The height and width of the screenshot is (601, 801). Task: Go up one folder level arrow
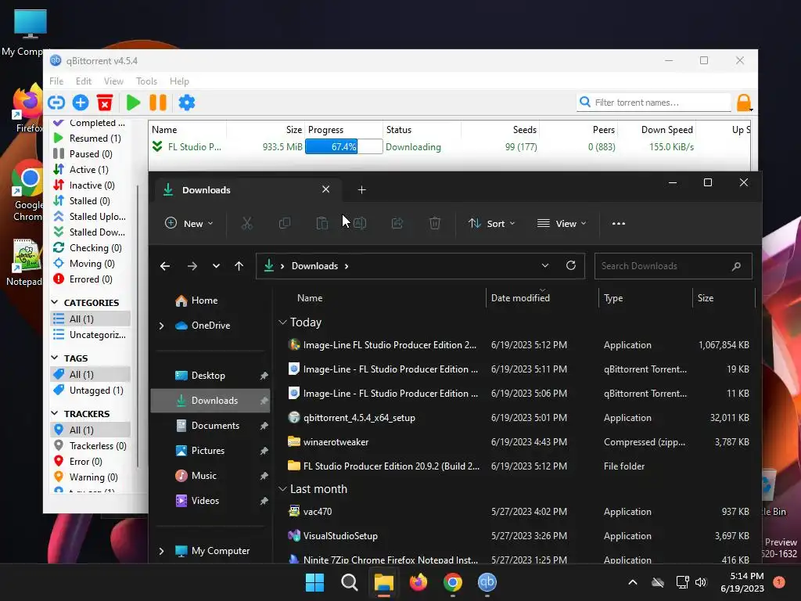239,266
